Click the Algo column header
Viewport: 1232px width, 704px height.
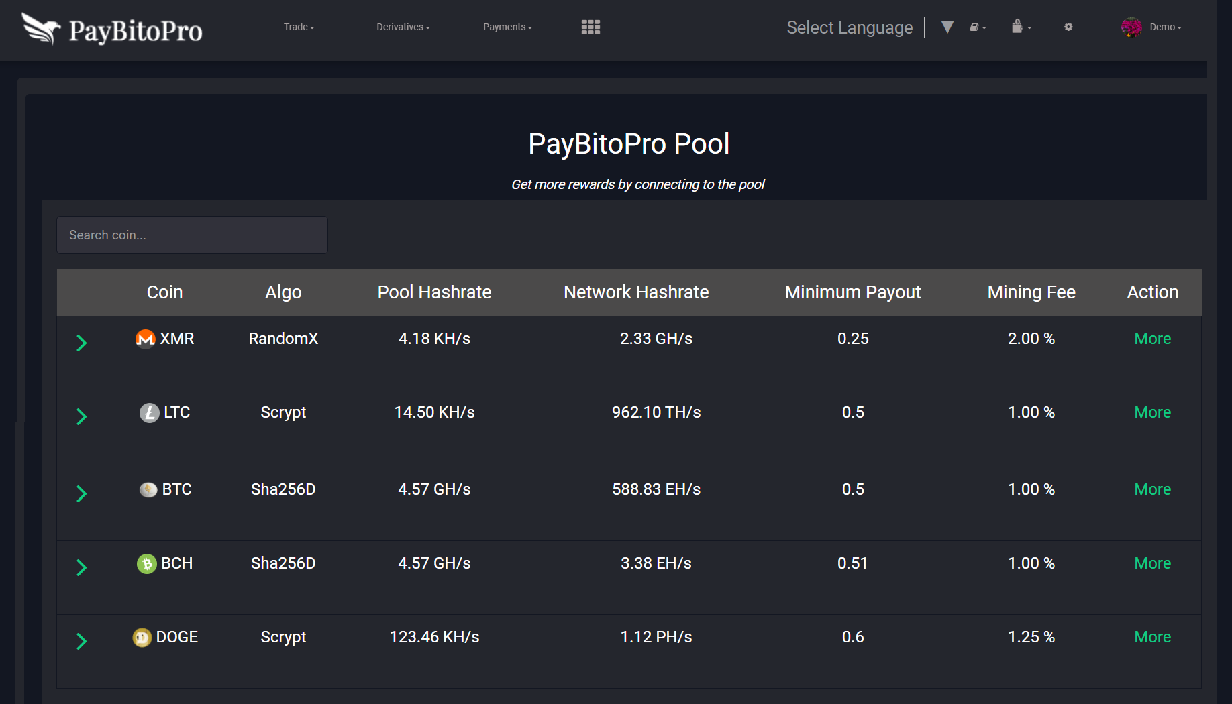(283, 292)
